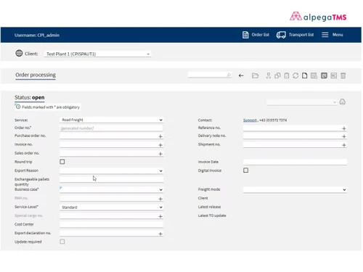363x272 pixels.
Task: Open the hamburger Menu
Action: click(333, 35)
